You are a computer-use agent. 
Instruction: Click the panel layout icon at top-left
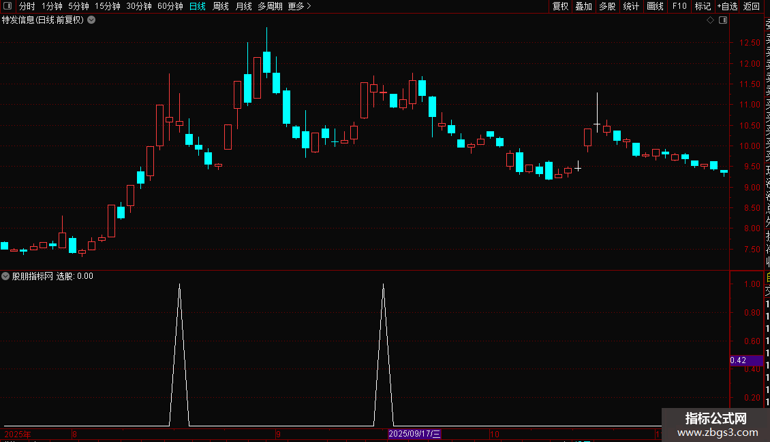(7, 6)
